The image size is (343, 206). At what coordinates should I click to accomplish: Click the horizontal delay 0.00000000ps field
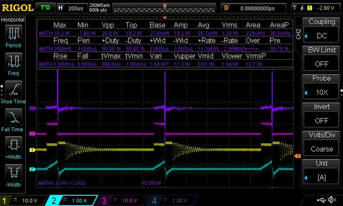257,8
